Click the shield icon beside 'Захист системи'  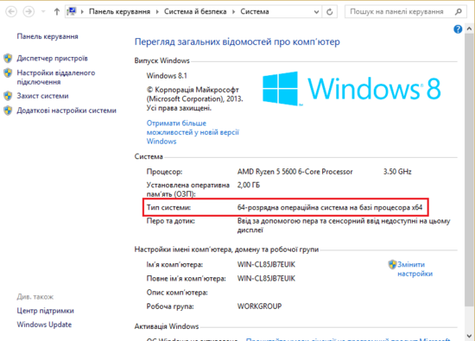(8, 96)
